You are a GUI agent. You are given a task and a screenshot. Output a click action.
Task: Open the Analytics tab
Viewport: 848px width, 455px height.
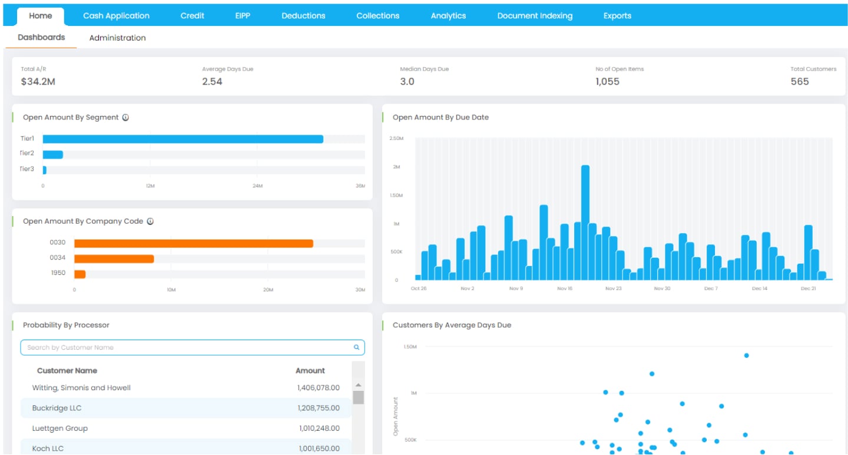coord(448,16)
